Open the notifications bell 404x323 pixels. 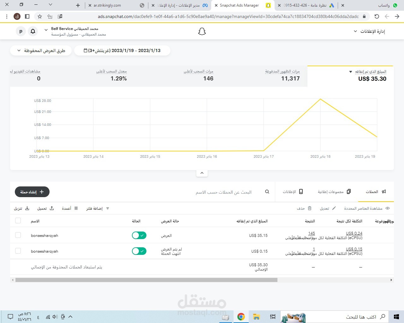[x=33, y=31]
